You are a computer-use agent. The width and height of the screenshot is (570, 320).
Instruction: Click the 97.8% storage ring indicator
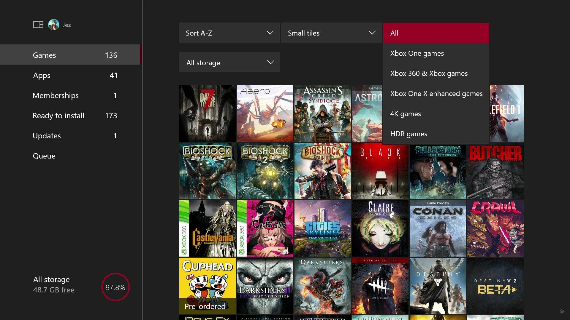coord(115,287)
